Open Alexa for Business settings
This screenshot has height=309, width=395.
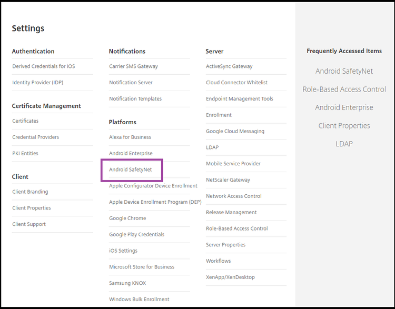[x=130, y=137]
